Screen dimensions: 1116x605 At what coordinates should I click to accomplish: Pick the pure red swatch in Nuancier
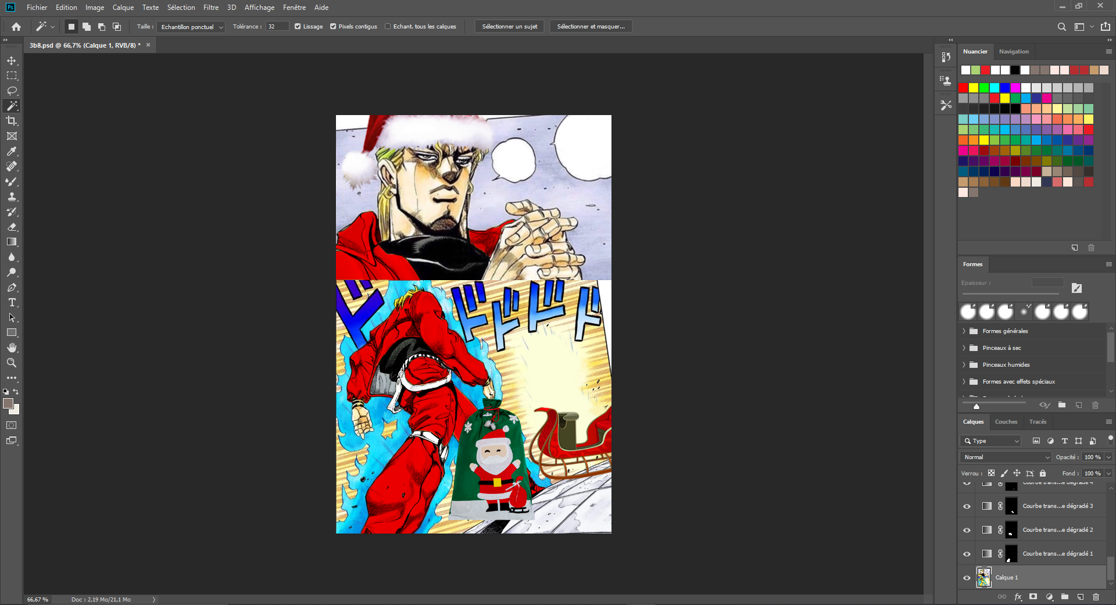pyautogui.click(x=964, y=88)
